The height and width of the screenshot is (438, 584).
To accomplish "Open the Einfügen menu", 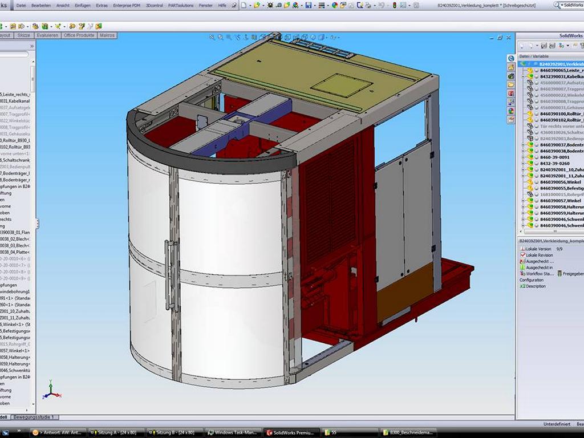I will 83,6.
